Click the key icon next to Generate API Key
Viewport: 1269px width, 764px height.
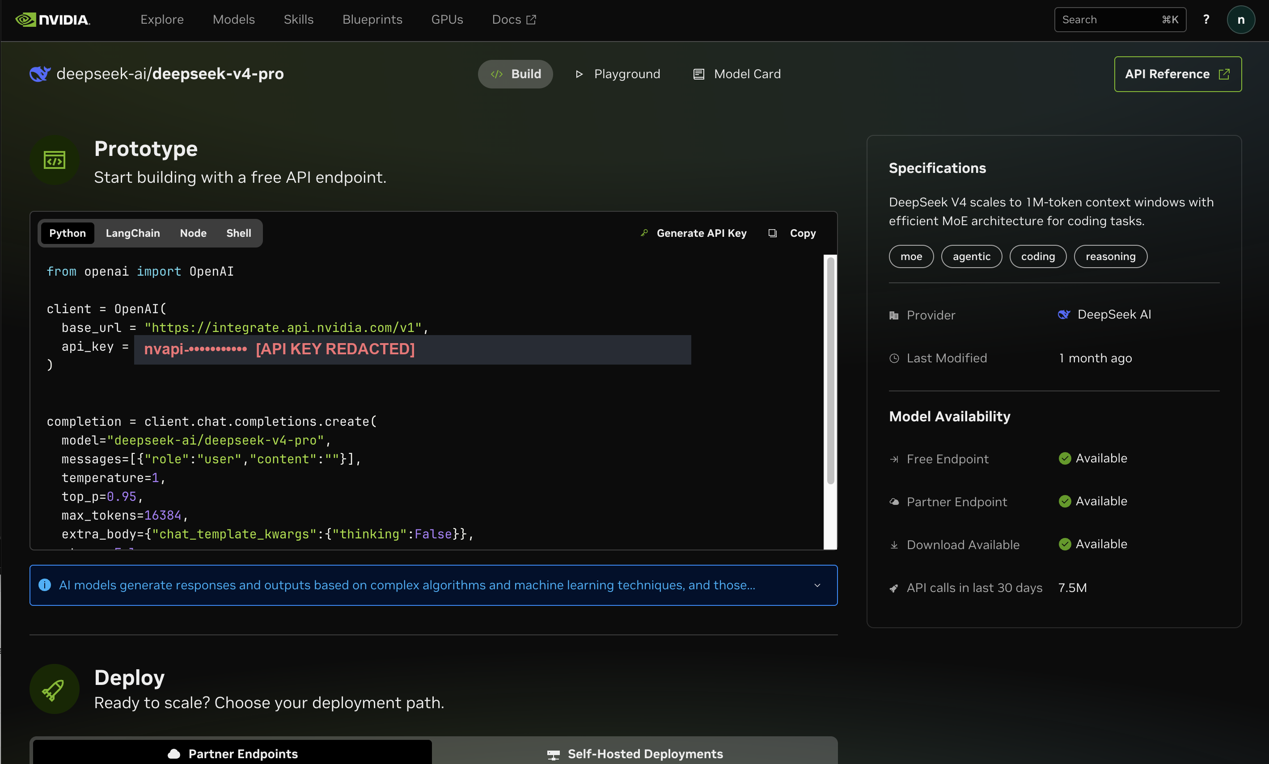(644, 233)
